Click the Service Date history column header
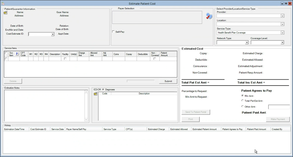Screen dimensions: 293x157 point(58,129)
